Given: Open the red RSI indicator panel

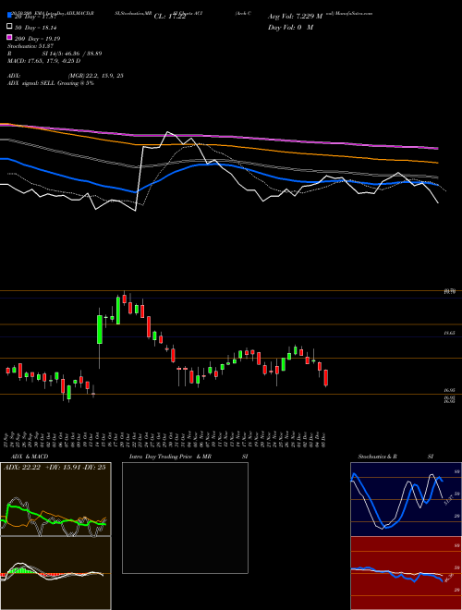Looking at the screenshot, I should [406, 573].
